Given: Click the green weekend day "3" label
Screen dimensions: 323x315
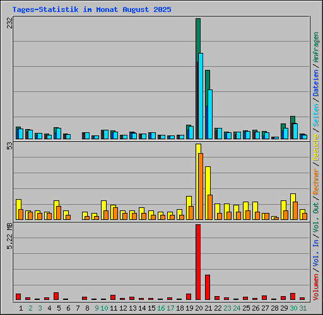Looking at the screenshot, I should pyautogui.click(x=40, y=308).
